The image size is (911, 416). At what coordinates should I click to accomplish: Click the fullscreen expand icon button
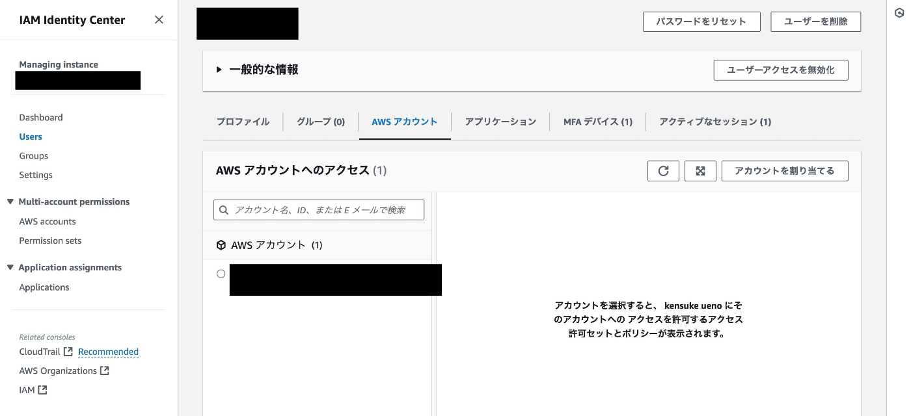point(700,171)
